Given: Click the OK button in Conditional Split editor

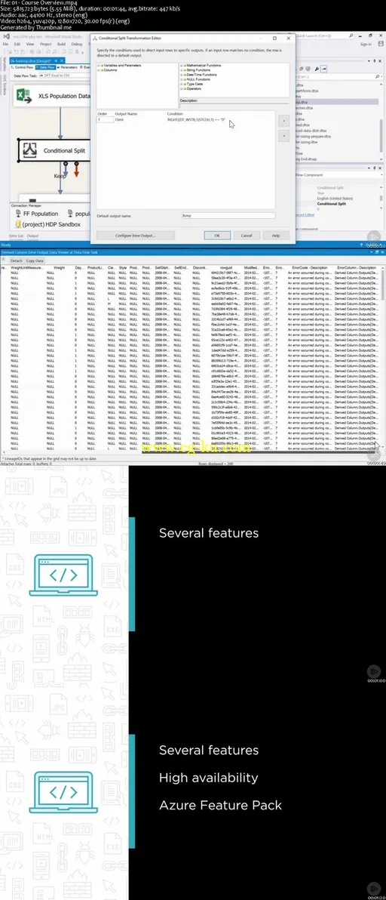Looking at the screenshot, I should pos(217,236).
